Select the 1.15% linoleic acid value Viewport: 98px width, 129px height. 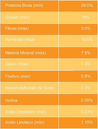pyautogui.click(x=87, y=122)
